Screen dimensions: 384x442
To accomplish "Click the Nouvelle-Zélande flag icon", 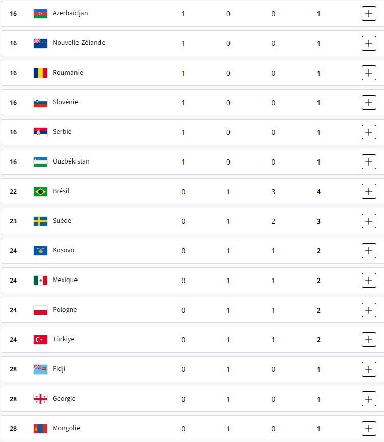I will [x=40, y=43].
